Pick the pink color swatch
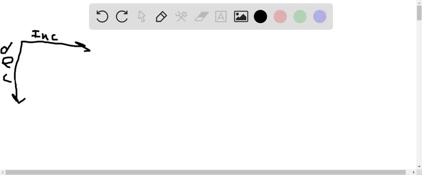 [x=280, y=17]
